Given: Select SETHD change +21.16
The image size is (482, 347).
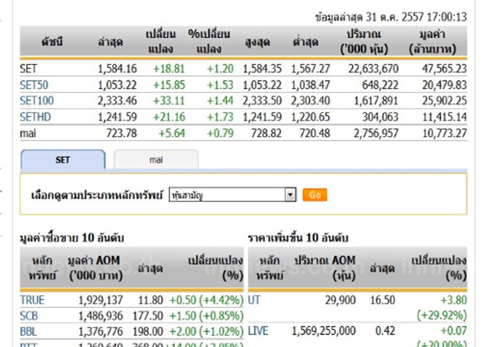Looking at the screenshot, I should click(x=169, y=117).
